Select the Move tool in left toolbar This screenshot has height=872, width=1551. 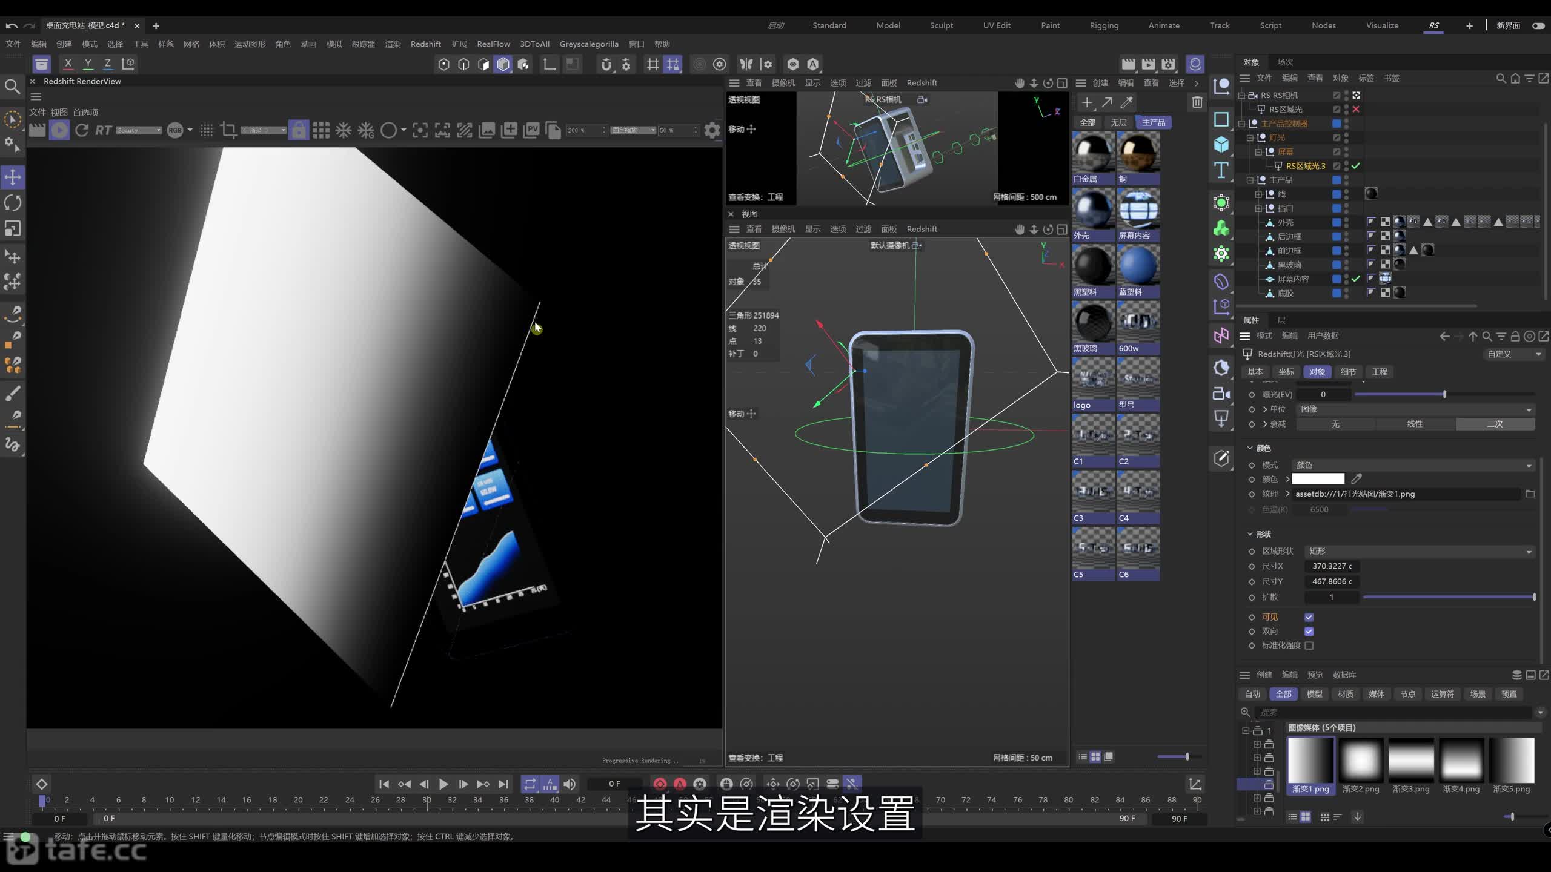pyautogui.click(x=13, y=177)
